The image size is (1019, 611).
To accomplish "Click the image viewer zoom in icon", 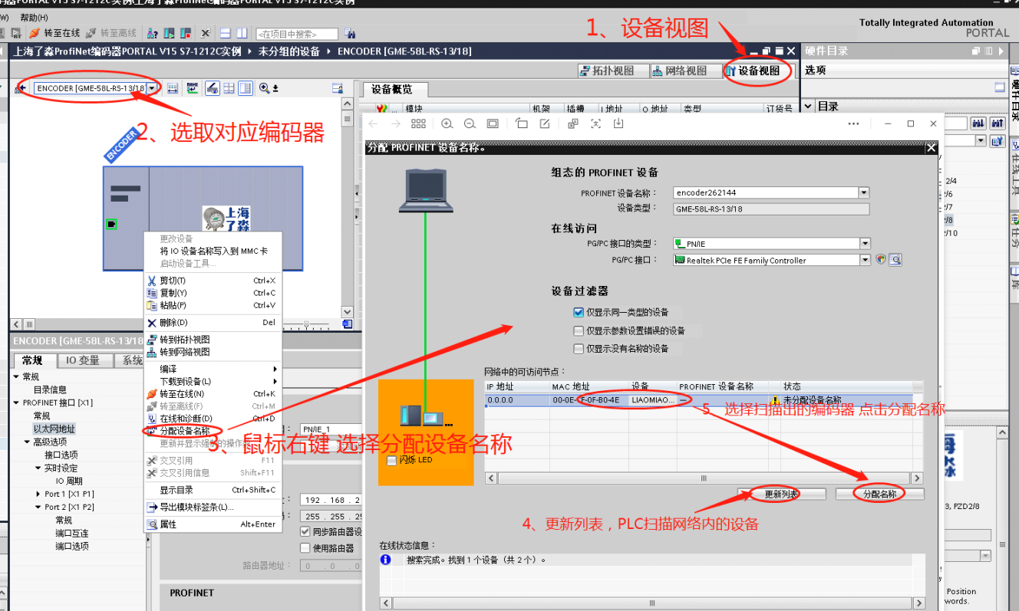I will [x=447, y=123].
